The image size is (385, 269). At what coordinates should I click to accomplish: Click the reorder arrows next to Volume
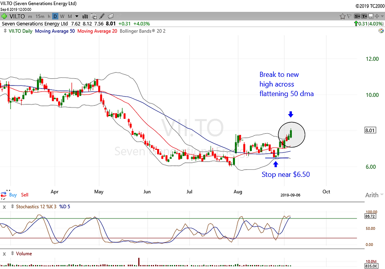pyautogui.click(x=12, y=254)
